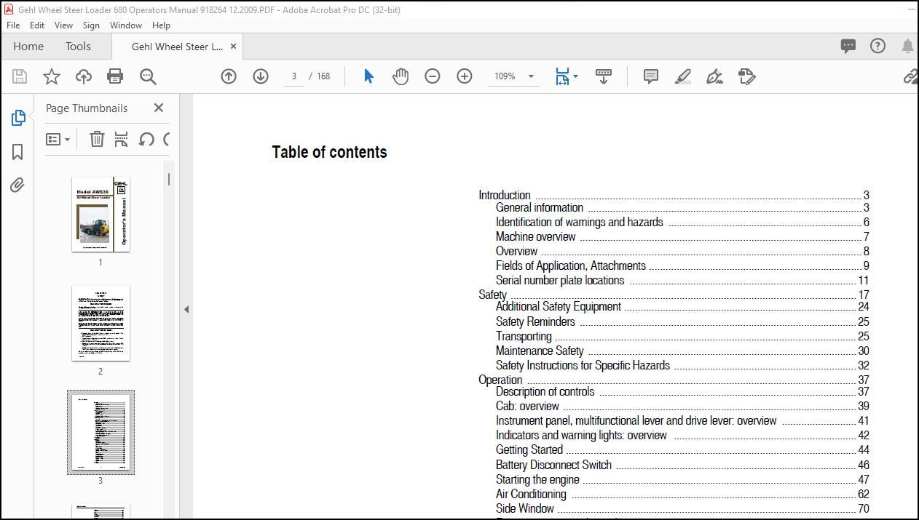919x520 pixels.
Task: Open Attachments paperclip panel
Action: coord(17,185)
